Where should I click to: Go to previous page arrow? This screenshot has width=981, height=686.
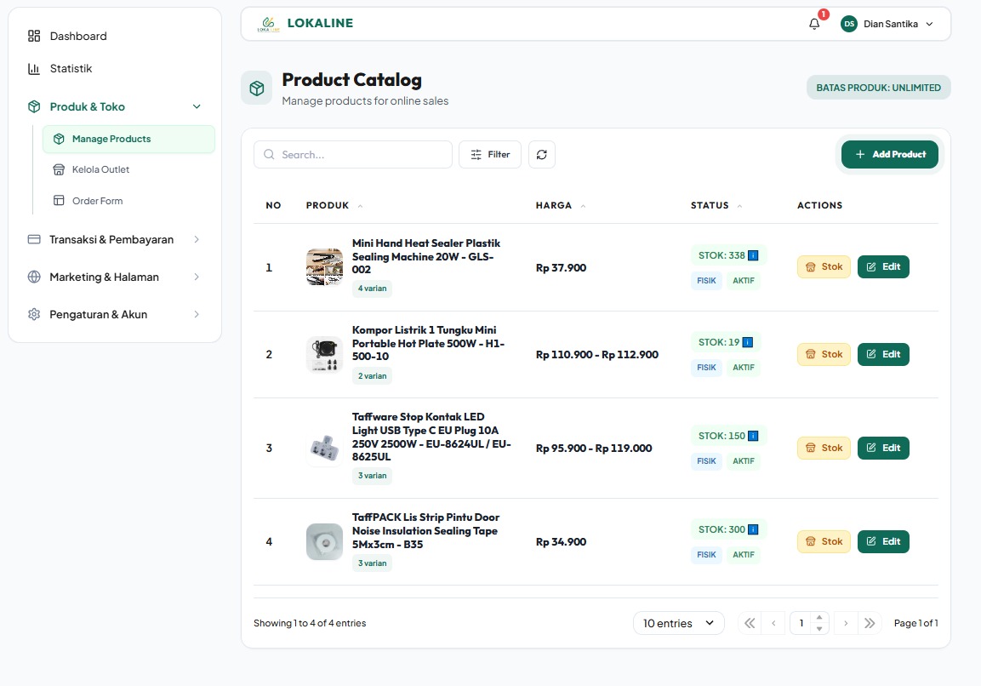point(774,623)
